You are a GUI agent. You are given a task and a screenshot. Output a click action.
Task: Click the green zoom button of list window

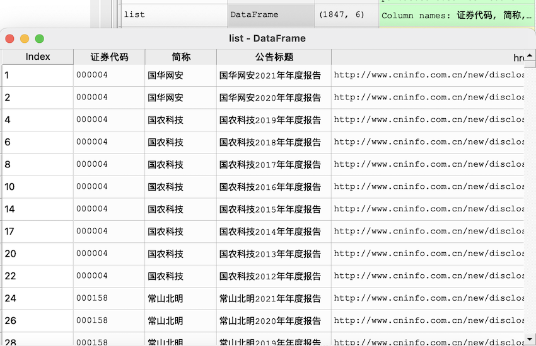(40, 39)
